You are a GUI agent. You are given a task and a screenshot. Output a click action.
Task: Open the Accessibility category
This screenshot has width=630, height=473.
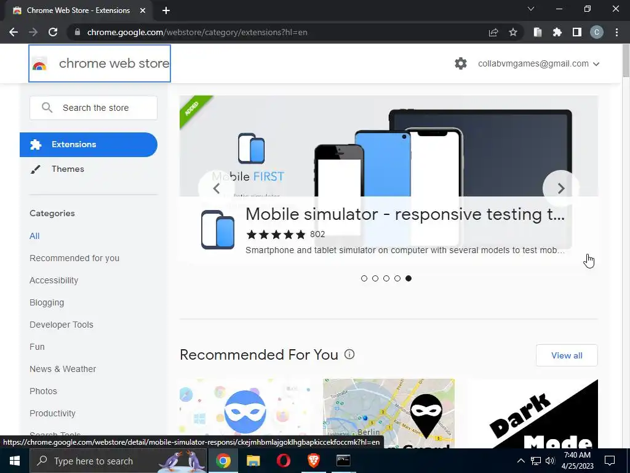54,280
